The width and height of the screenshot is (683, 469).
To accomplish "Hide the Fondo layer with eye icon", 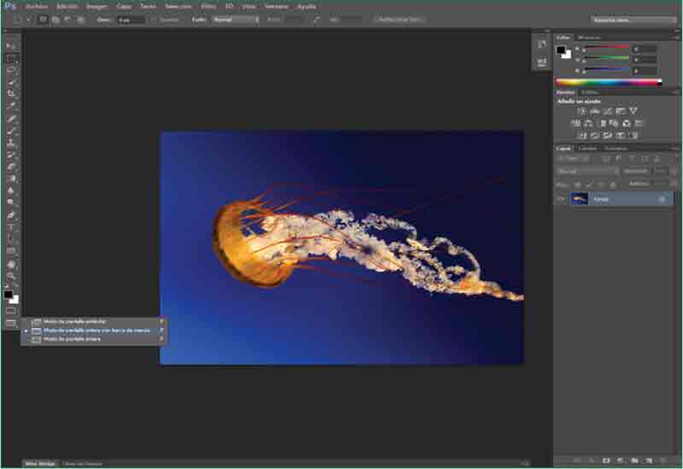I will point(561,199).
